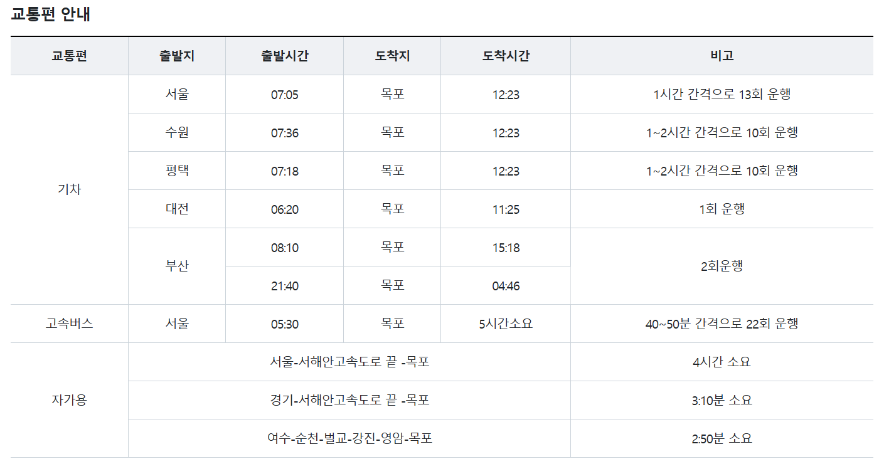Click the 평택 departure cell
The height and width of the screenshot is (464, 879).
pyautogui.click(x=177, y=171)
